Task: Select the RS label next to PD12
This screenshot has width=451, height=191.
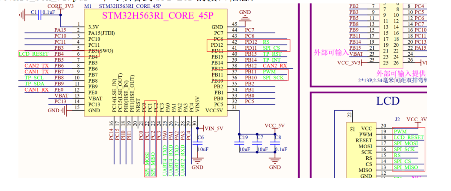Action: pos(266,42)
